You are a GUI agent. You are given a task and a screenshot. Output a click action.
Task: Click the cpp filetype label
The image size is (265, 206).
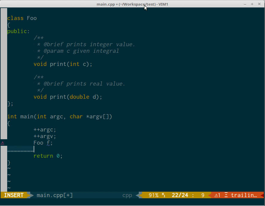click(x=127, y=195)
